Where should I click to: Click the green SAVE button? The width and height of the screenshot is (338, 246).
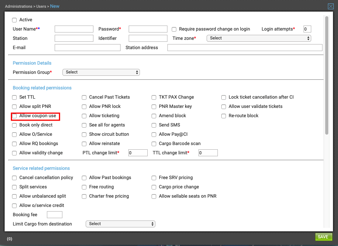(x=324, y=237)
